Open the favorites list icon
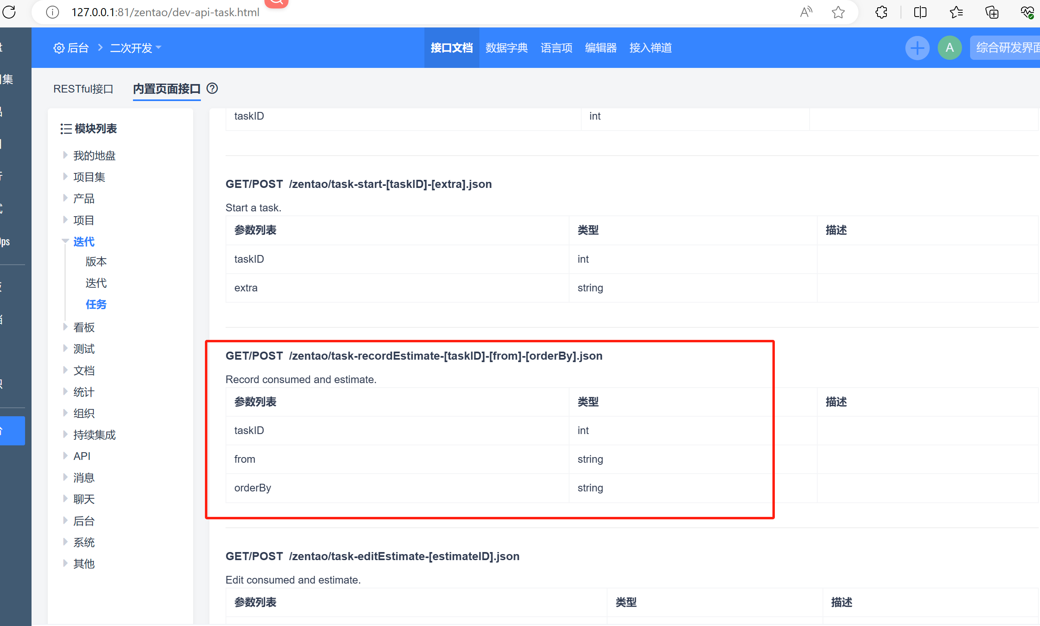The height and width of the screenshot is (626, 1040). tap(956, 12)
